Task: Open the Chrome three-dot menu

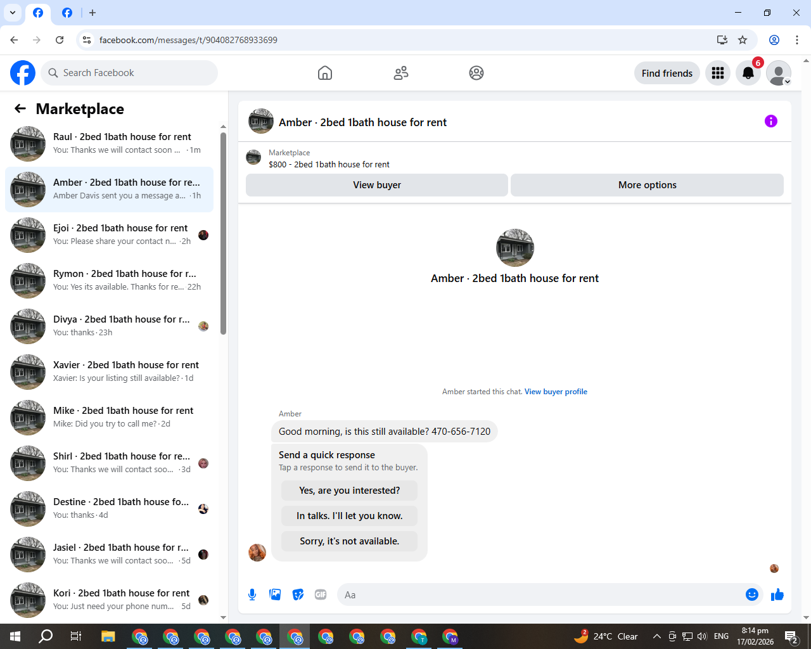Action: pos(797,40)
